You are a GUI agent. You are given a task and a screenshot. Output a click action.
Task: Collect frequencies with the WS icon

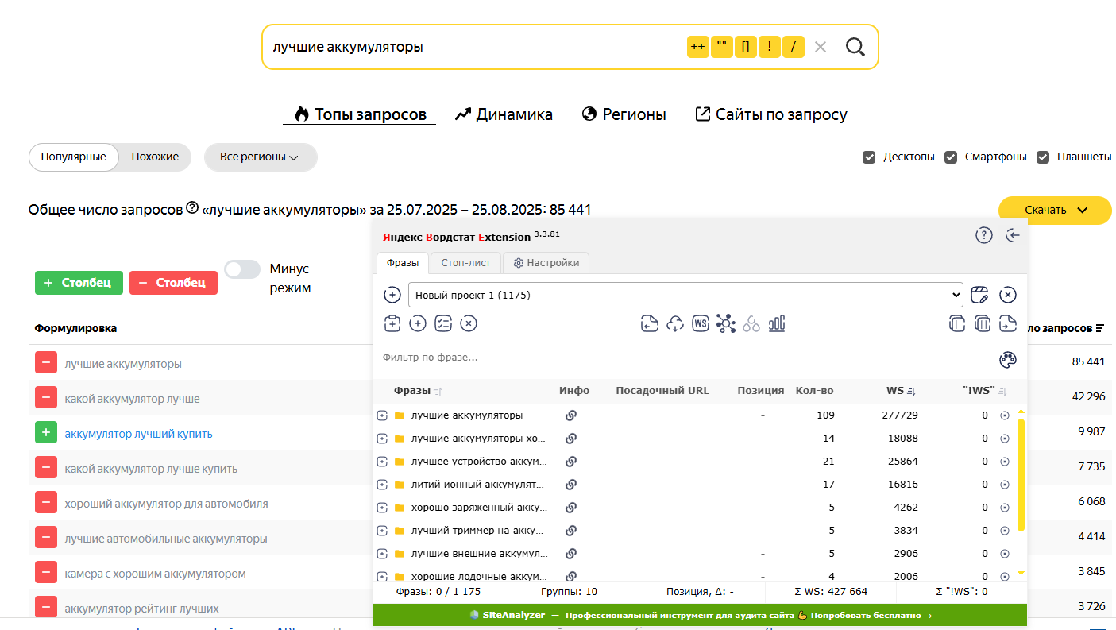click(x=701, y=323)
